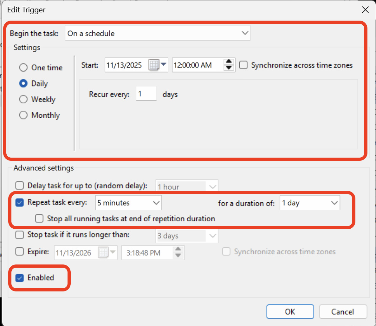The image size is (376, 326).
Task: Check Delay task for up to random delay
Action: click(20, 186)
